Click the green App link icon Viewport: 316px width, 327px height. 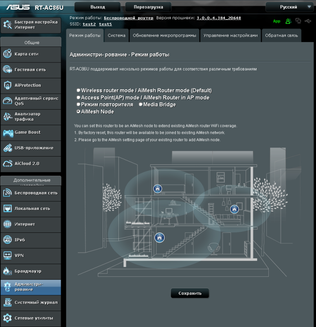click(276, 21)
